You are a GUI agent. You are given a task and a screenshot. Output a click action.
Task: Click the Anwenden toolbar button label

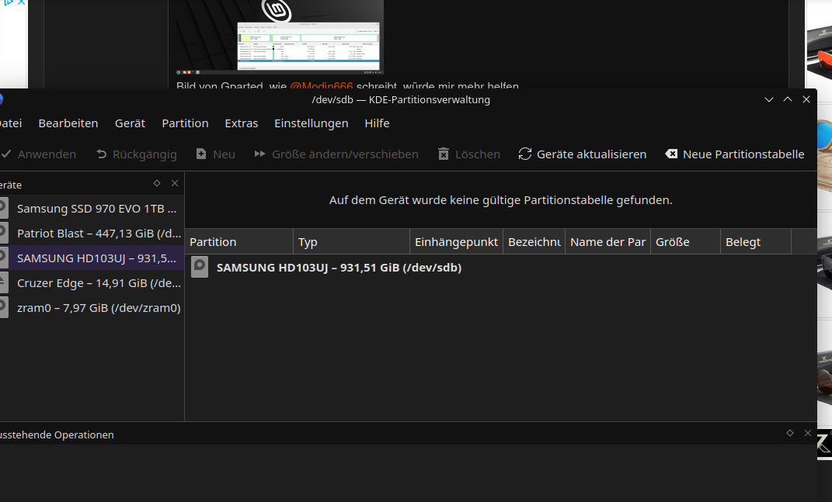point(47,154)
